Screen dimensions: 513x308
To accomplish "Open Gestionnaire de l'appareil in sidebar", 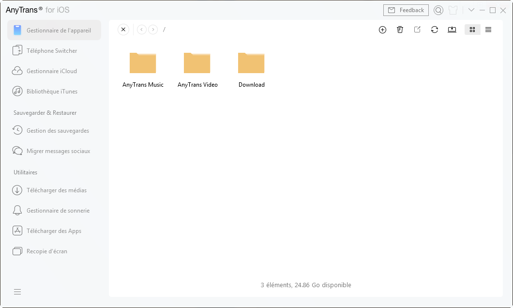I will (54, 30).
